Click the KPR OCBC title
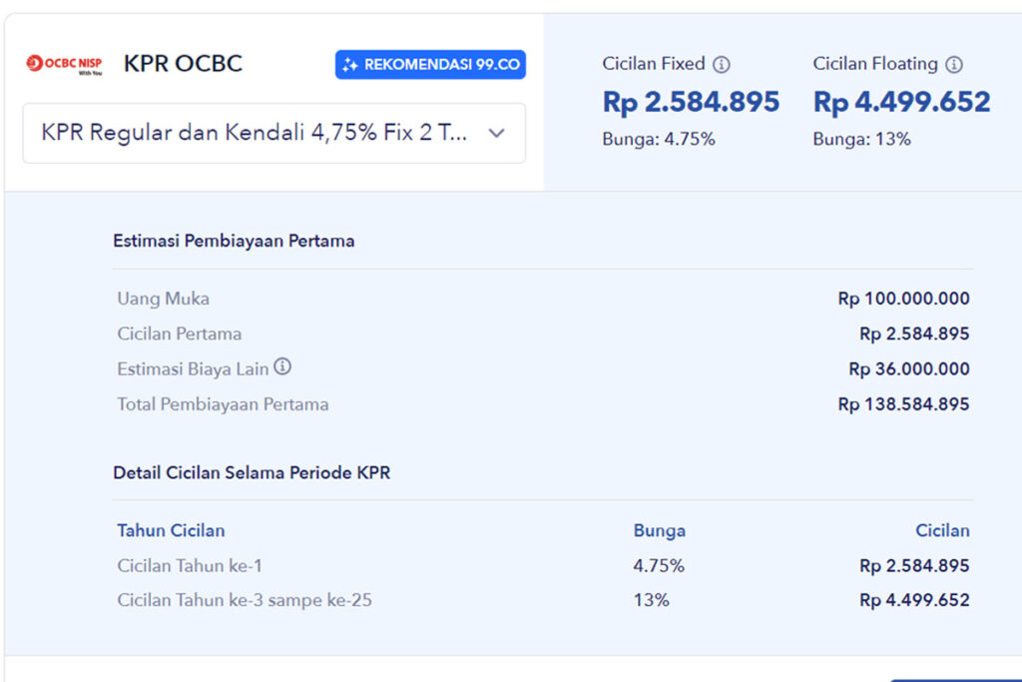 pyautogui.click(x=182, y=63)
